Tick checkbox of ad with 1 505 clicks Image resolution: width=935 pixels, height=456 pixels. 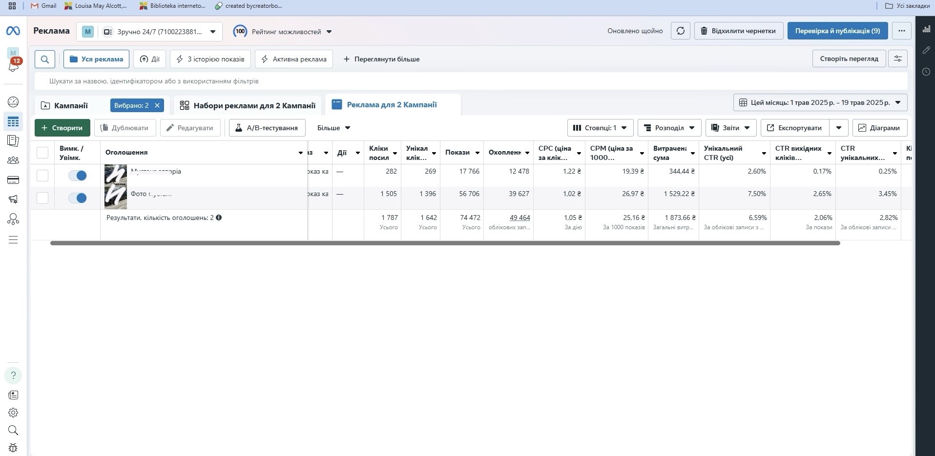coord(42,198)
